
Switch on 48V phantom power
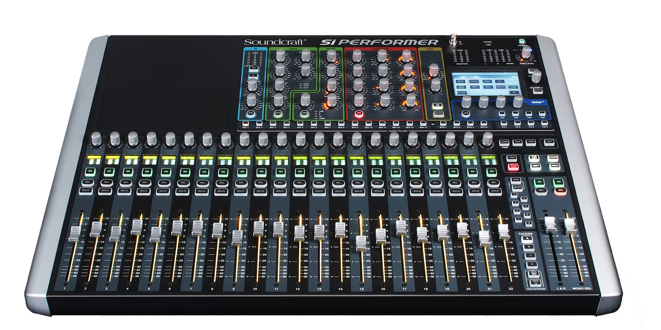pos(254,68)
